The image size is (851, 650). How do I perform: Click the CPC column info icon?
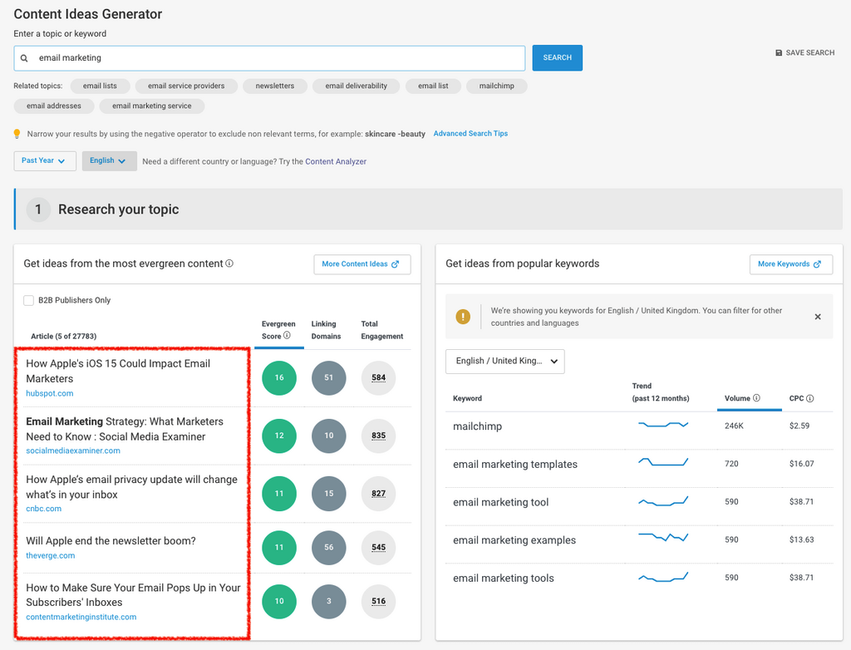(x=810, y=398)
